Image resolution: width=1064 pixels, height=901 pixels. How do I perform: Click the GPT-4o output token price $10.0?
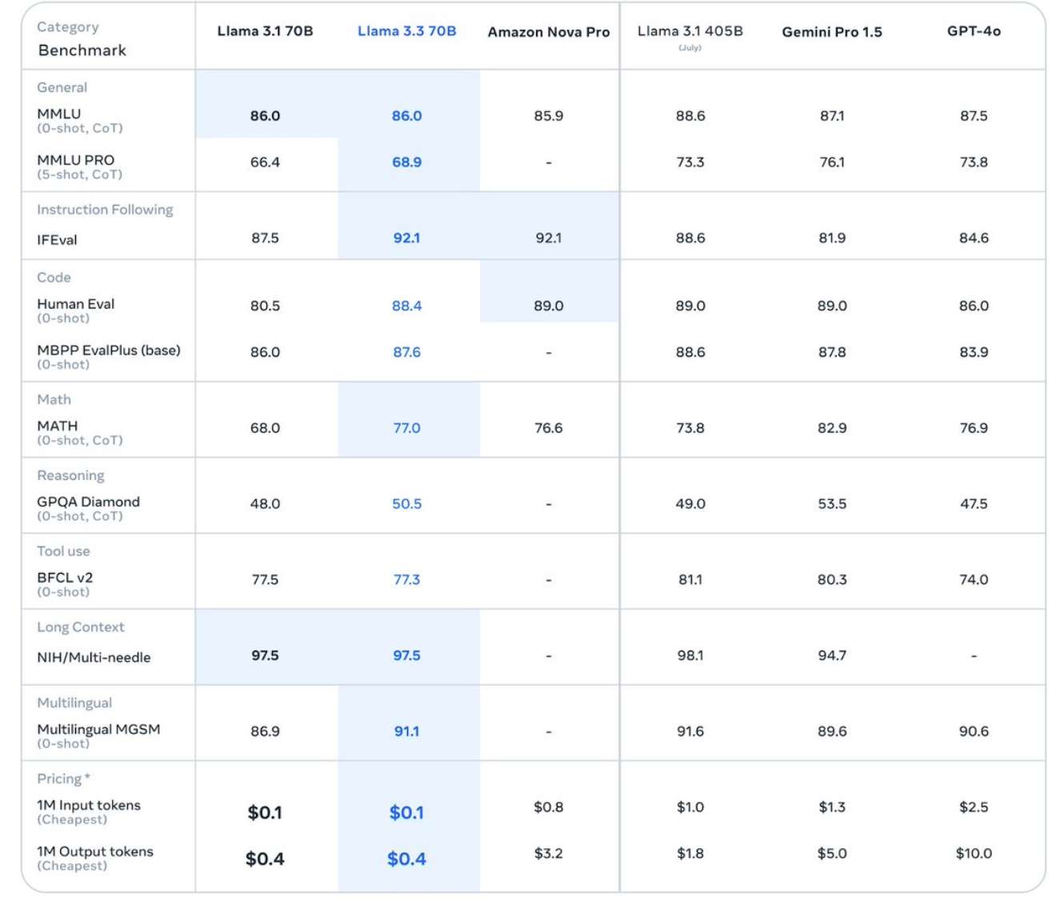tap(974, 854)
